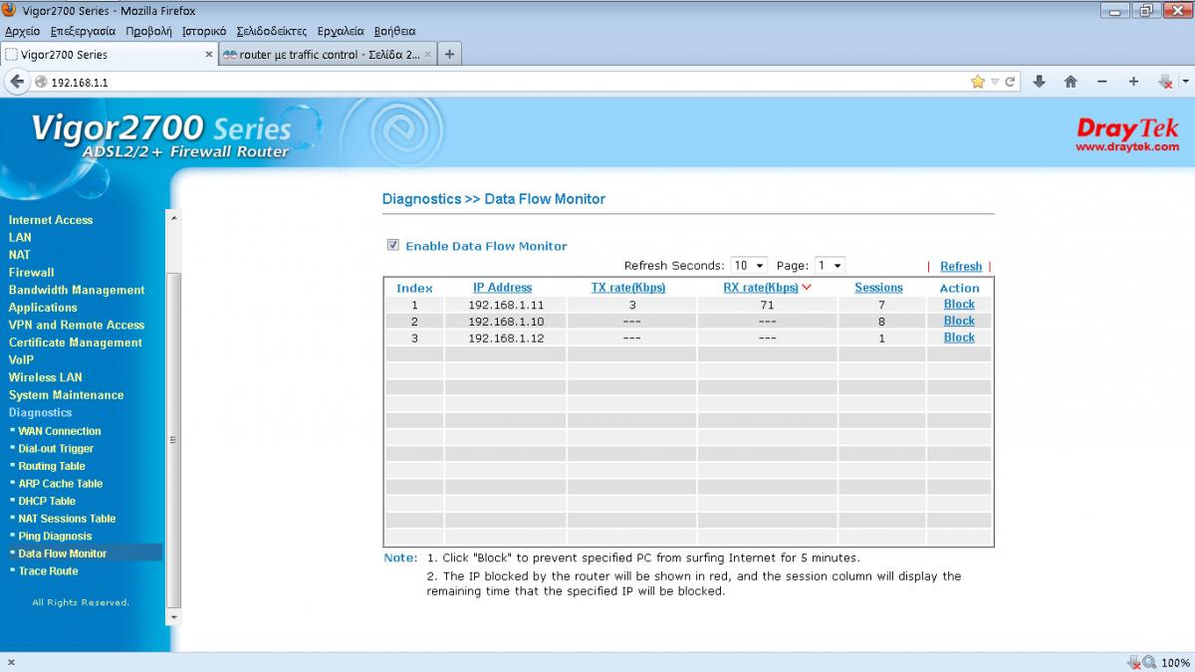This screenshot has width=1195, height=672.
Task: Zoom in with the plus icon
Action: (1133, 82)
